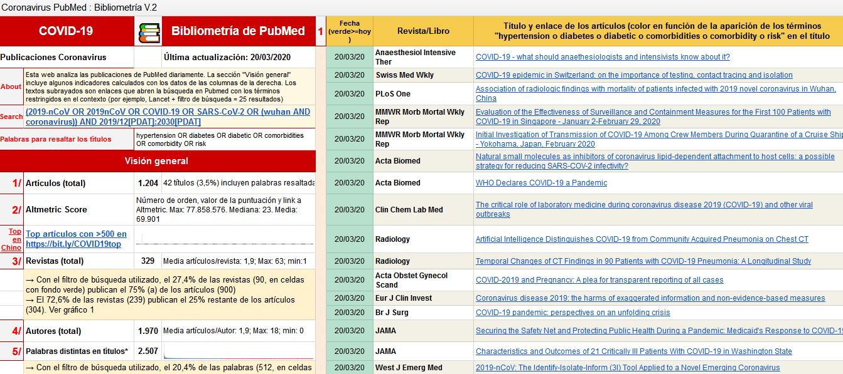Select the 'Revista/Libro' column header
The height and width of the screenshot is (374, 843).
[x=422, y=31]
